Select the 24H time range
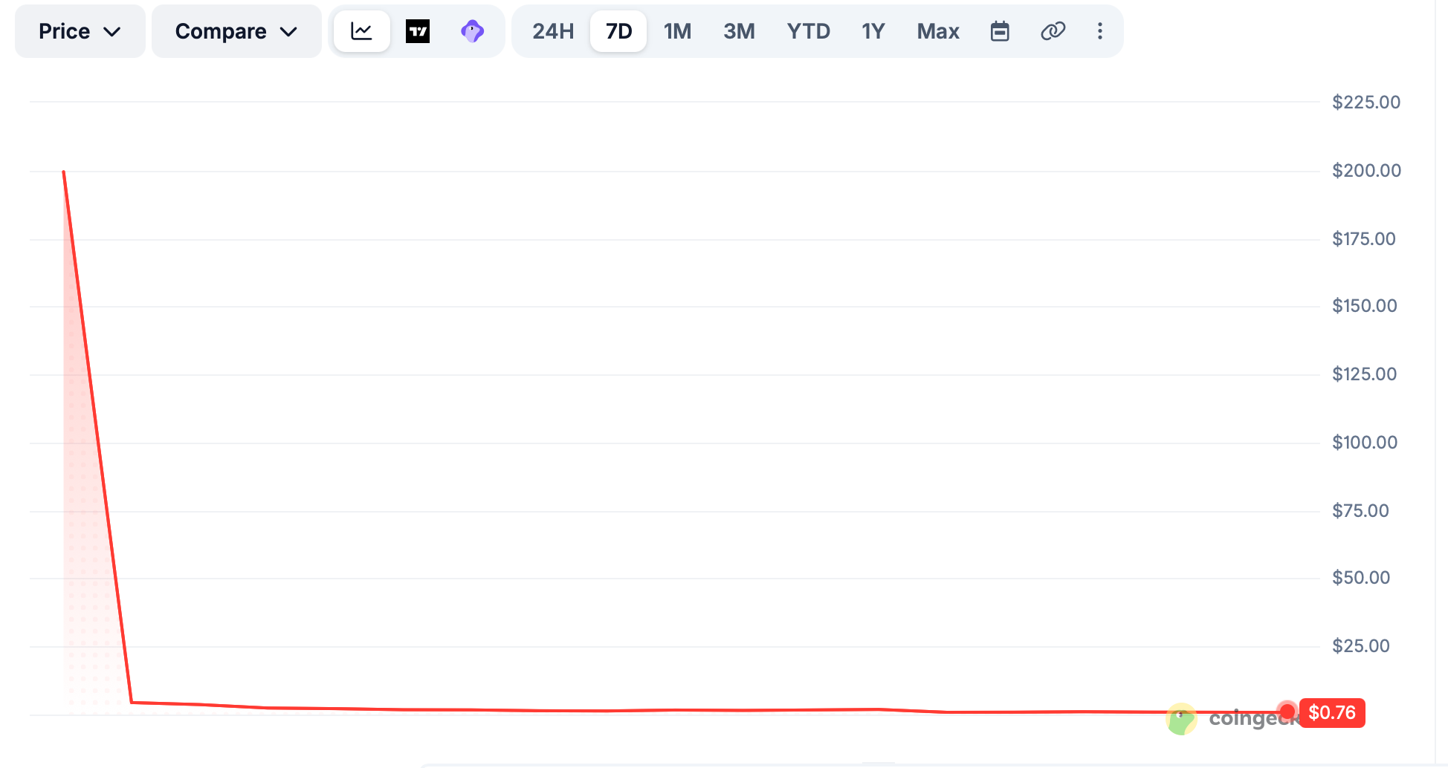The image size is (1448, 768). [553, 31]
